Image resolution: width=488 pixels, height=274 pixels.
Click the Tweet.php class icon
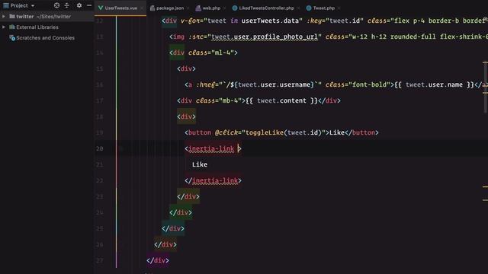(309, 8)
